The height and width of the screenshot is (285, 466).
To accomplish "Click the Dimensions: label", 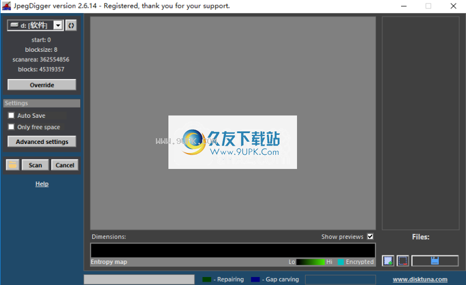I will tap(109, 237).
